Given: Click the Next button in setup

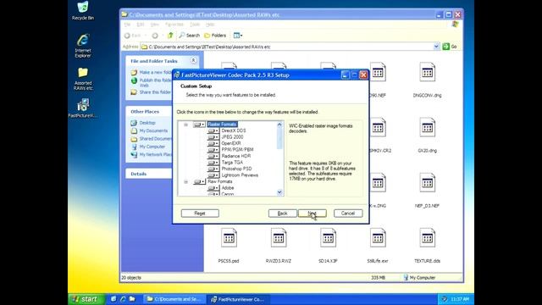Looking at the screenshot, I should (x=312, y=213).
